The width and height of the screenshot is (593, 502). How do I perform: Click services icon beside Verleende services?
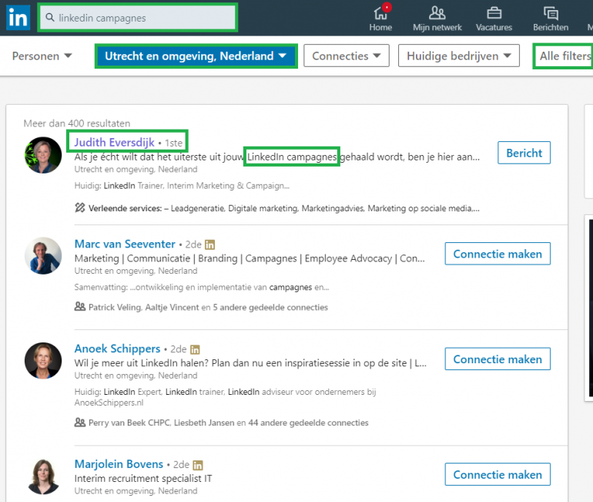click(x=80, y=208)
